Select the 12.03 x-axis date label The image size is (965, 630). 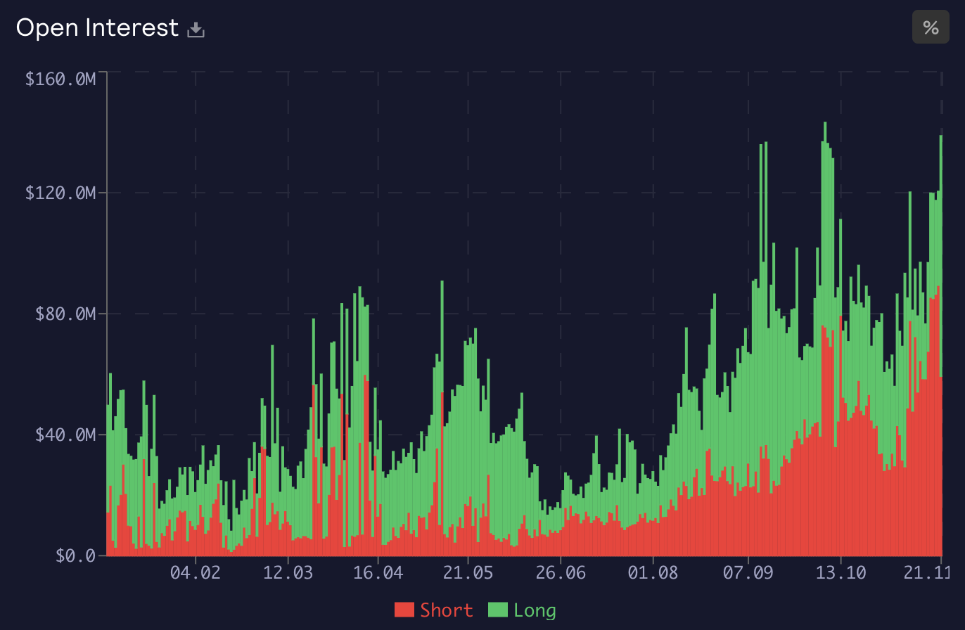click(x=287, y=573)
